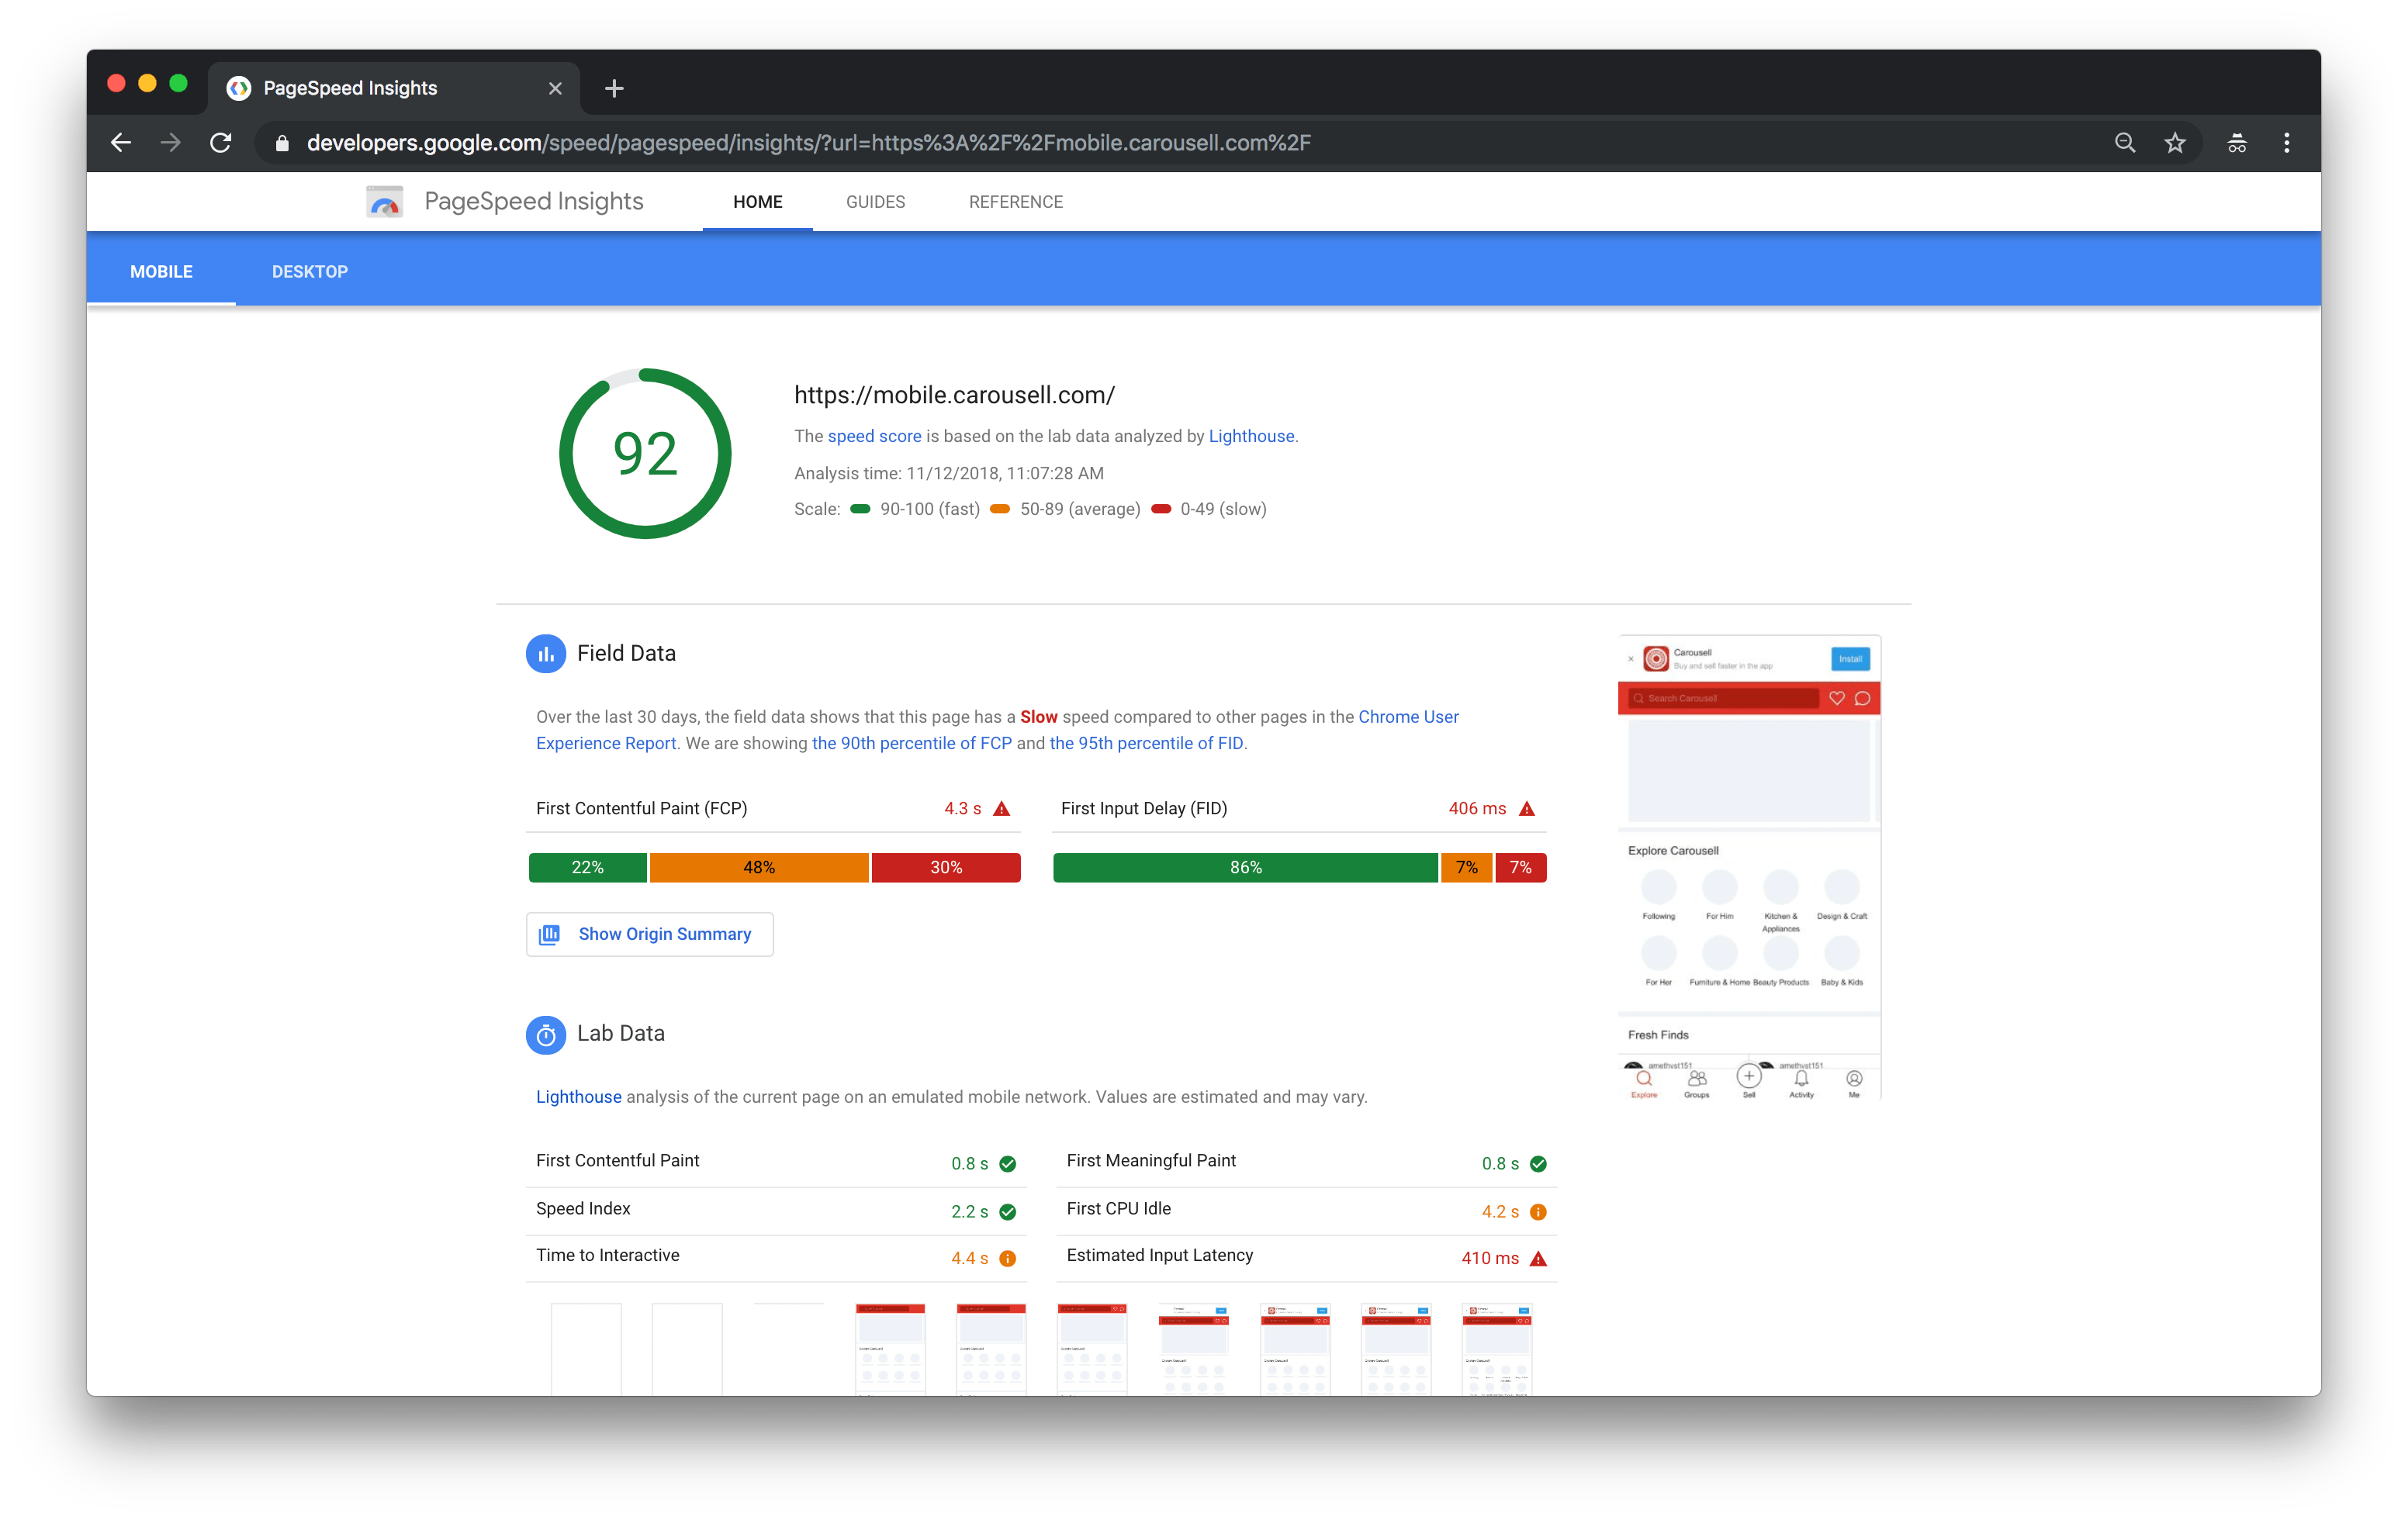2408x1520 pixels.
Task: Click the Time to Interactive row label
Action: [x=608, y=1256]
